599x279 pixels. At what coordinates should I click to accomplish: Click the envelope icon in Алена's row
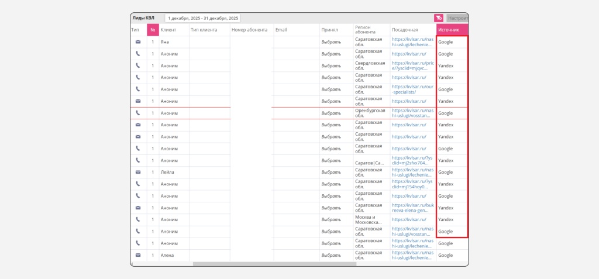[x=138, y=255]
